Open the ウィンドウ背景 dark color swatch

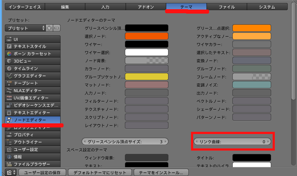click(147, 158)
